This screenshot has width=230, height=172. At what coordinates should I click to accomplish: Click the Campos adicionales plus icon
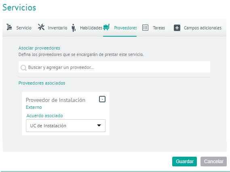click(177, 28)
